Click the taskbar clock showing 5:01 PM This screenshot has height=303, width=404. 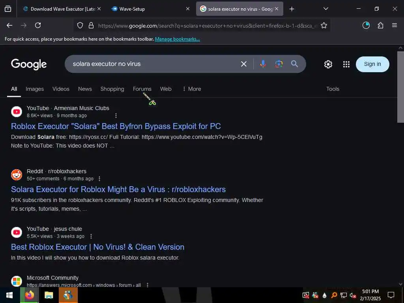(370, 295)
